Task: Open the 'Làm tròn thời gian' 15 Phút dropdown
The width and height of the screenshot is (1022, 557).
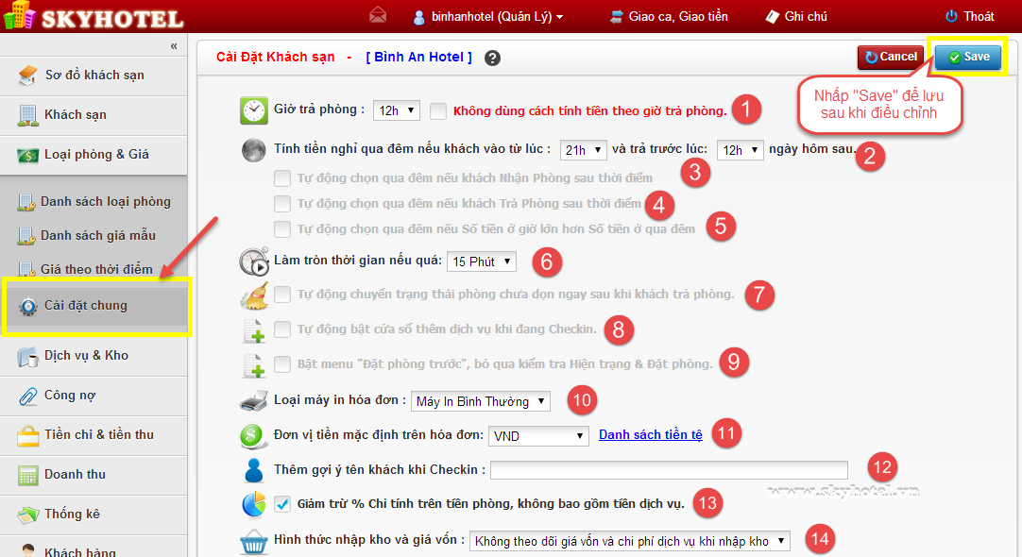Action: point(482,262)
